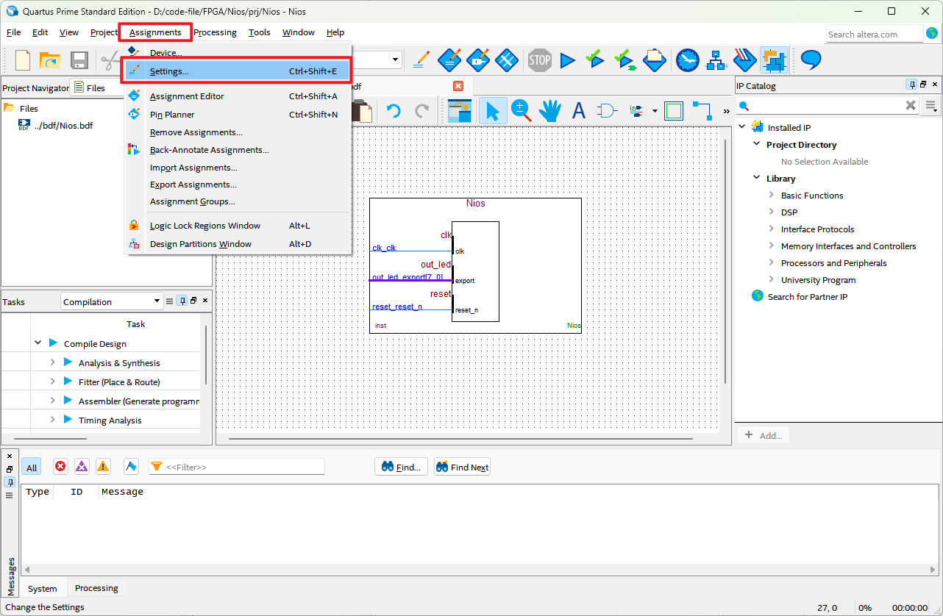Click the messages Filter input field
943x616 pixels.
point(236,467)
